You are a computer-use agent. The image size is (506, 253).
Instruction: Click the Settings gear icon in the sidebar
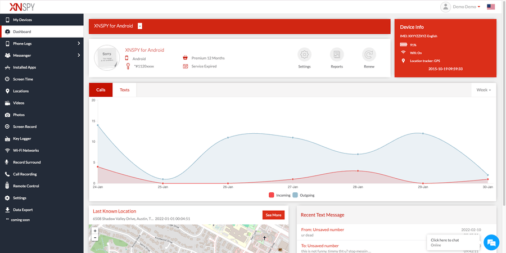tap(7, 198)
